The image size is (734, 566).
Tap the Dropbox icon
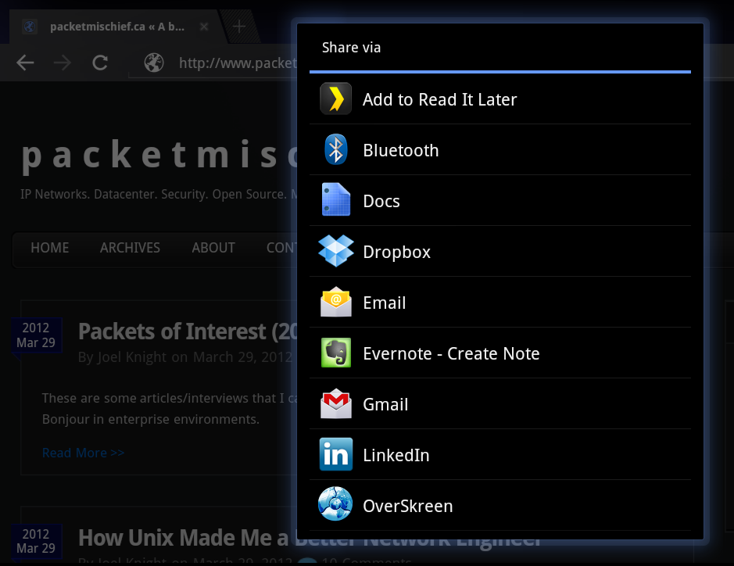pos(335,251)
